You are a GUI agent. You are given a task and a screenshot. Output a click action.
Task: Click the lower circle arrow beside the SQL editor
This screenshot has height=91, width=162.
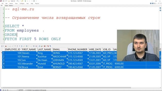160,10
